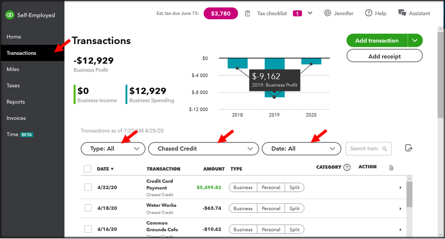Click the QuickBooks logo icon
The image size is (445, 239).
coord(10,15)
